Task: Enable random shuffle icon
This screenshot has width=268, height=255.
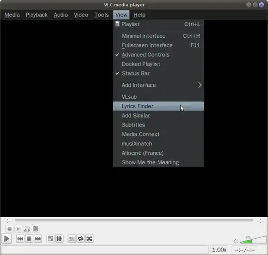Action: pos(89,239)
